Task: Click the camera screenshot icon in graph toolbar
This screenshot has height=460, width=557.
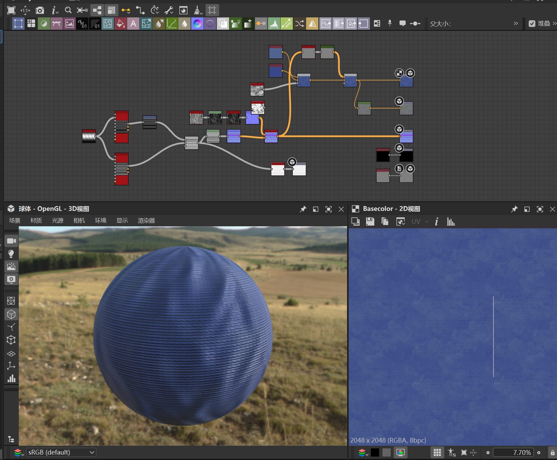Action: 40,10
